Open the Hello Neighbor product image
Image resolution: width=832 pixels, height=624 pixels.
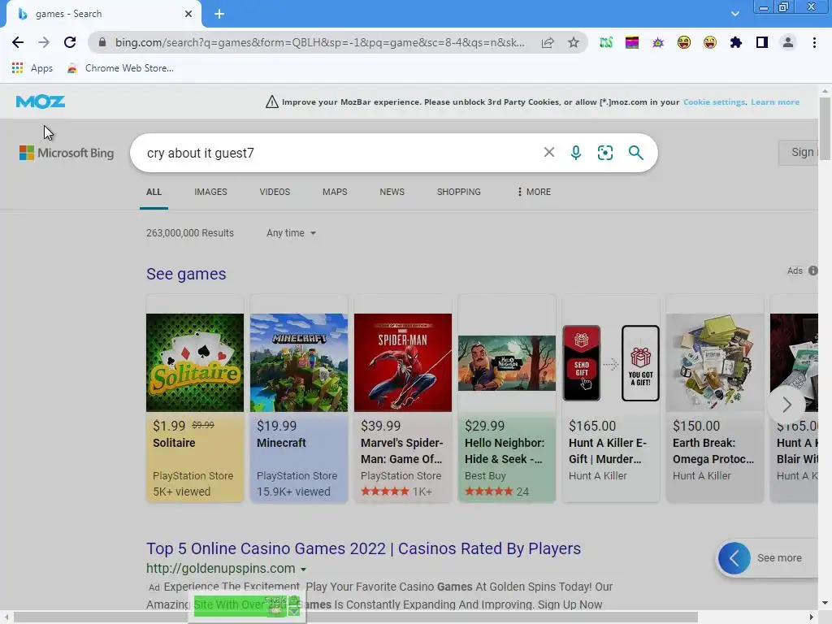[x=507, y=363]
